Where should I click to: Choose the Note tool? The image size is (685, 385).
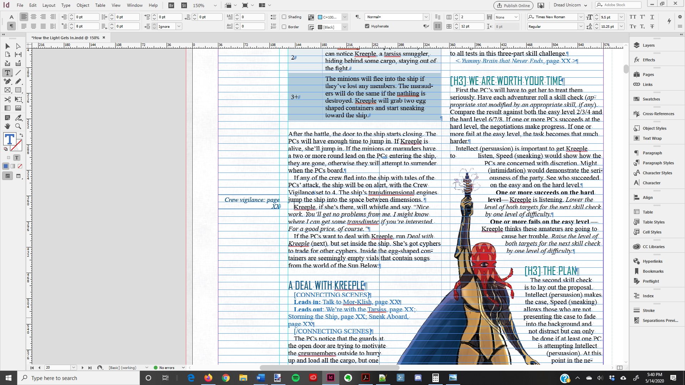click(7, 118)
